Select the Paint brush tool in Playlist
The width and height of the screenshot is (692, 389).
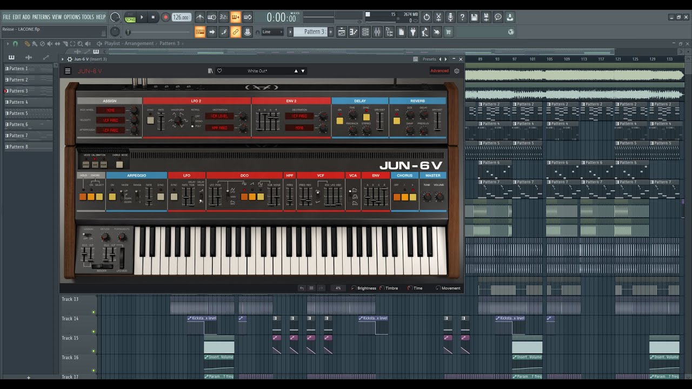pos(35,44)
